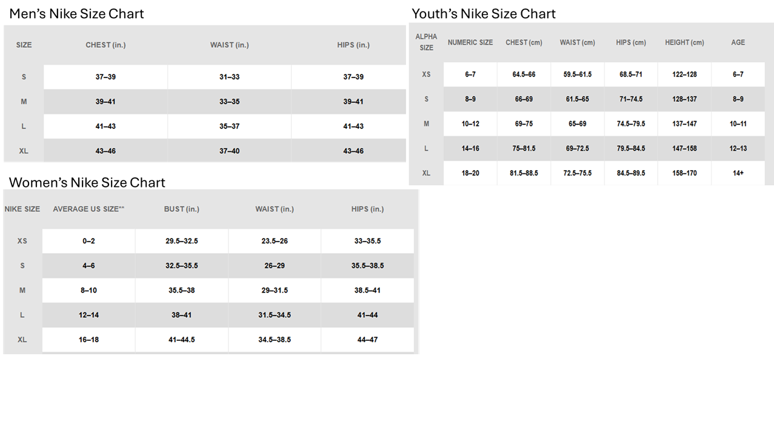Click Women's US size value 4–6
The image size is (774, 436).
point(88,266)
